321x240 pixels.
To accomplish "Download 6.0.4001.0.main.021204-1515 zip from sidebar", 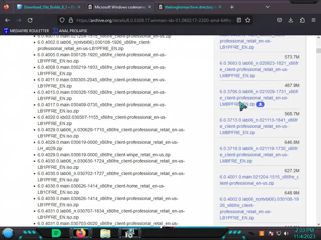I will point(259,180).
